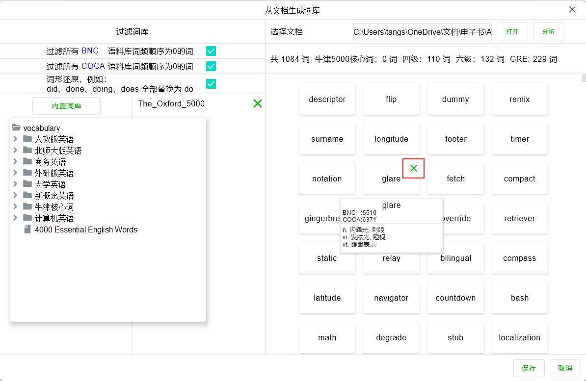Uncheck the 词形还原 lemmatization option
This screenshot has height=381, width=586.
[x=211, y=84]
